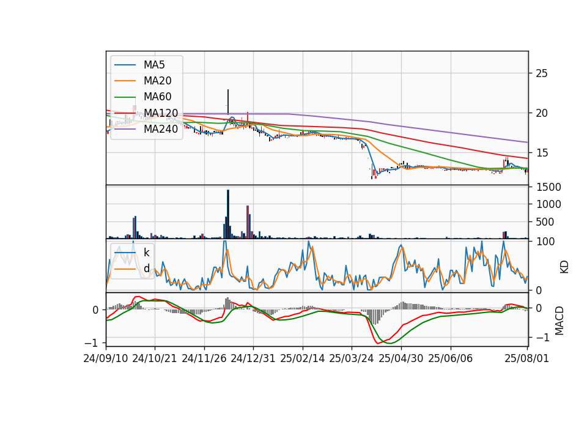Click the MA20 legend label

[157, 81]
